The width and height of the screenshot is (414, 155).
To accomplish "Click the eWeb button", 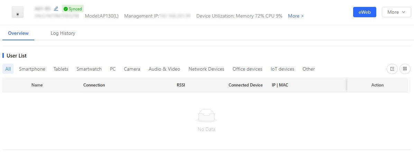I will [364, 12].
